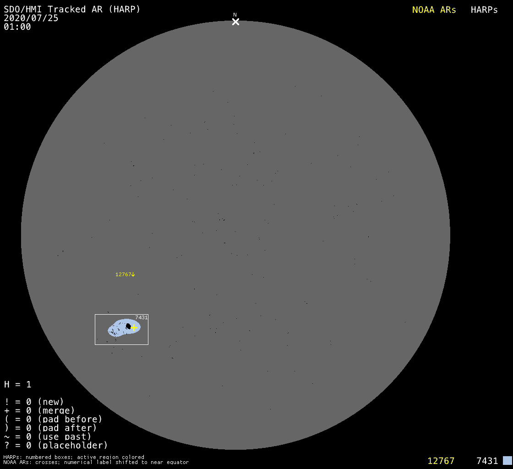Click the black sunspot inside the blue region
513x469 pixels.
click(x=128, y=327)
